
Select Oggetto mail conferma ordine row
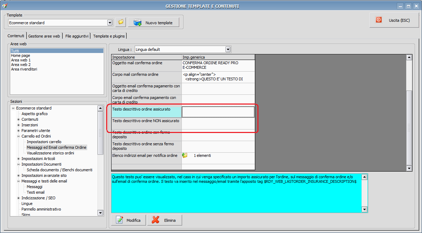coord(147,65)
